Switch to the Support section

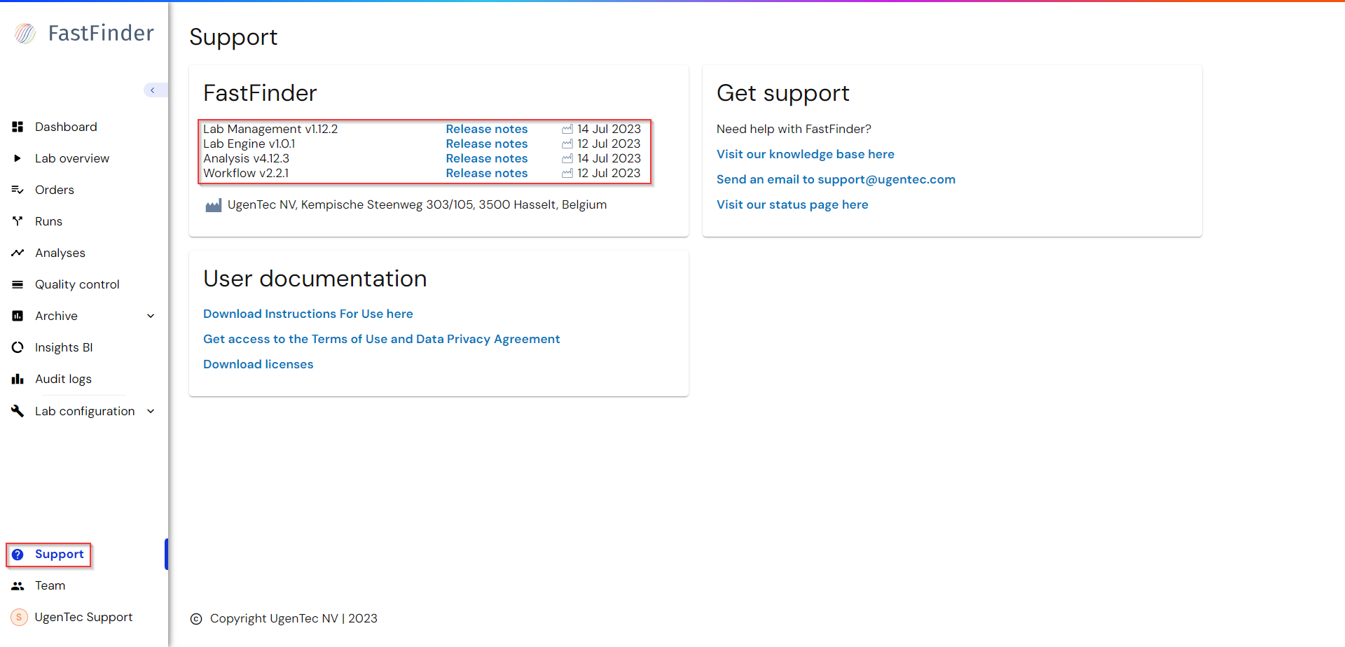pos(59,554)
